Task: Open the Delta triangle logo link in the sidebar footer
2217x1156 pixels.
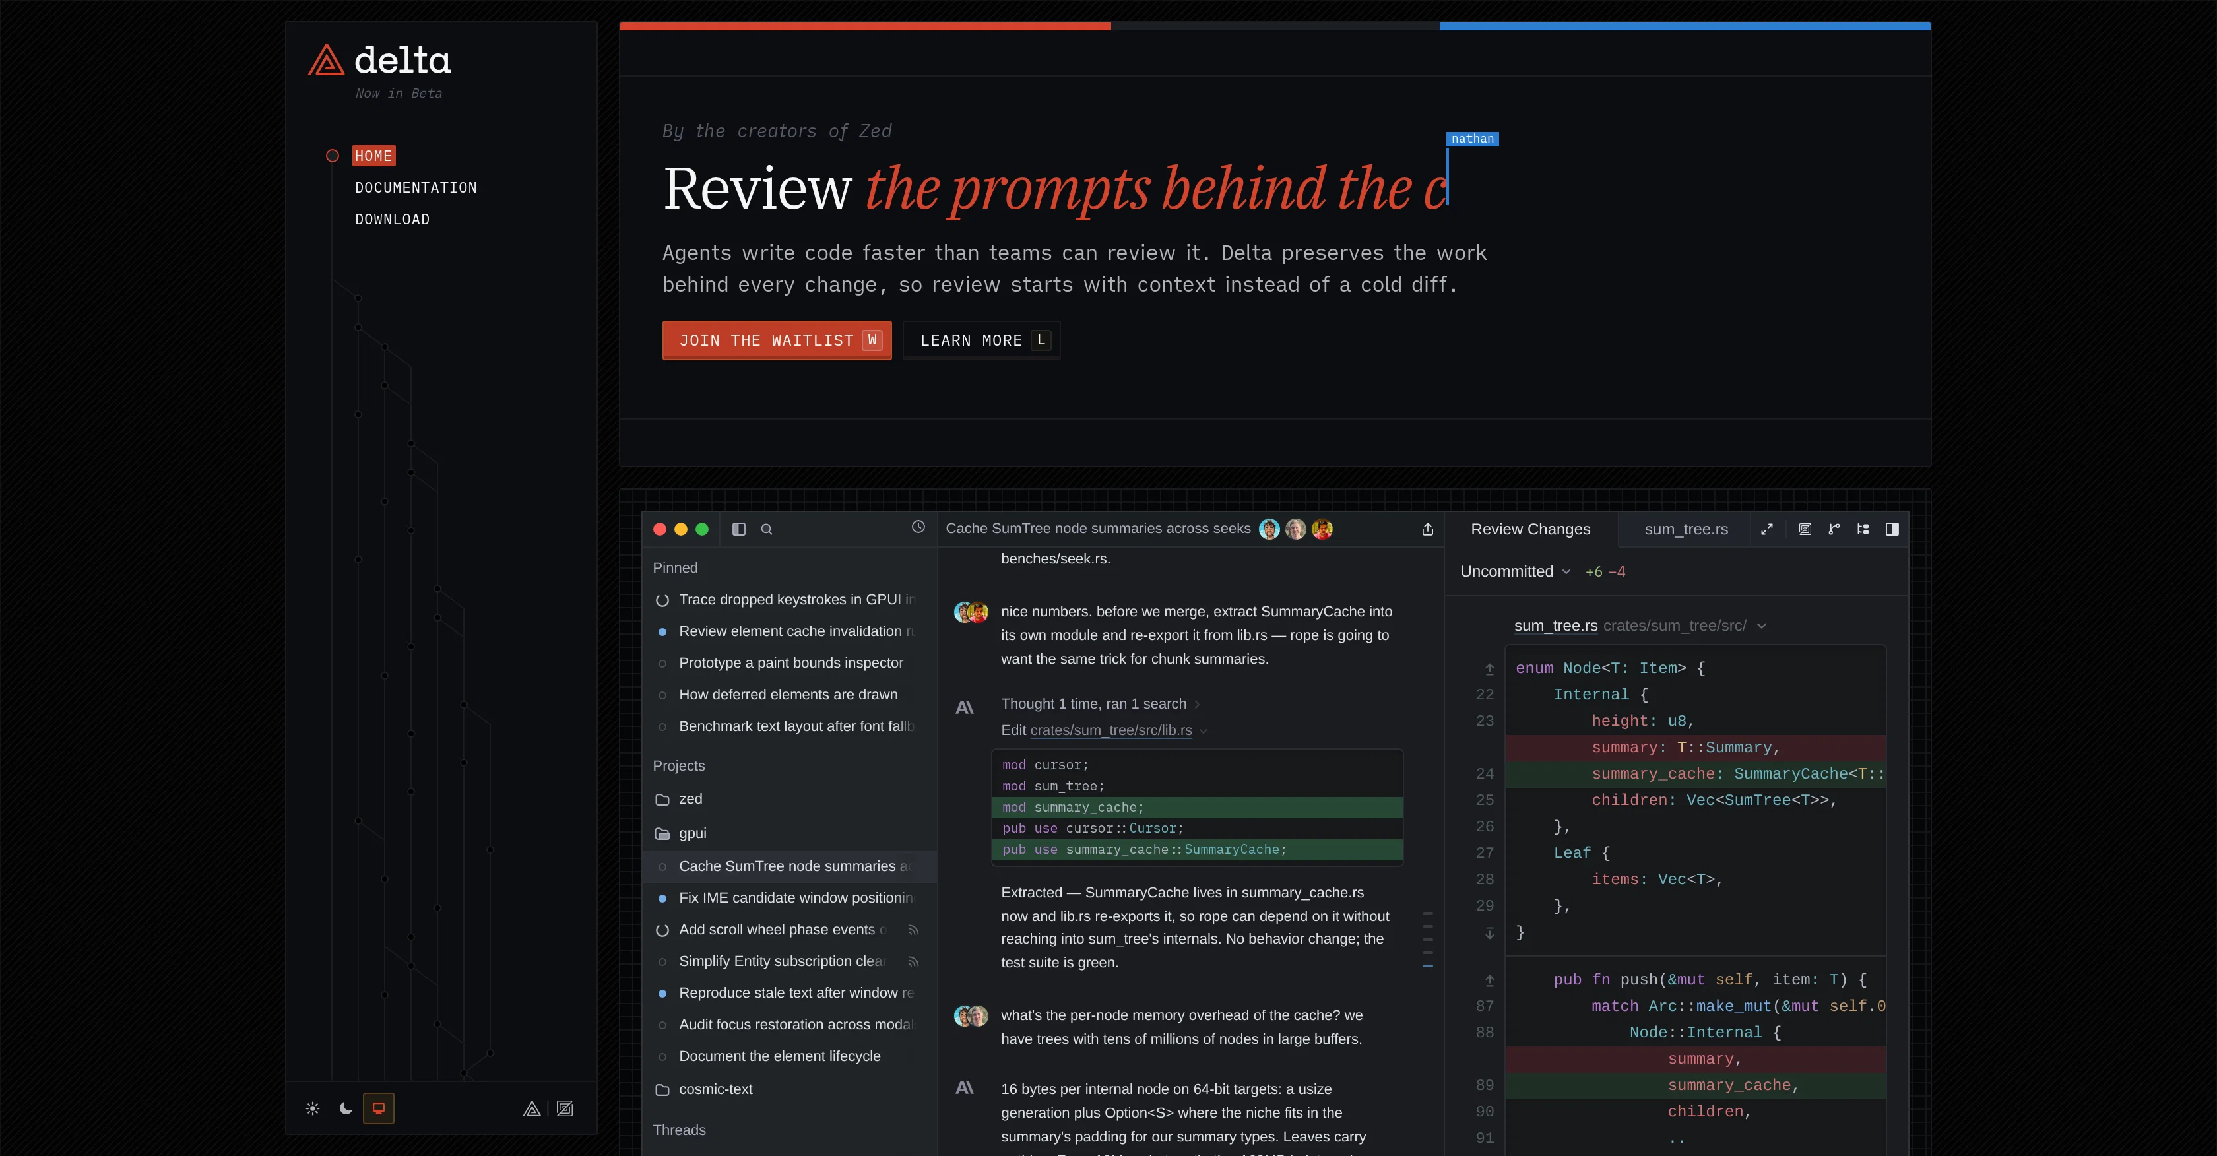Action: coord(532,1108)
